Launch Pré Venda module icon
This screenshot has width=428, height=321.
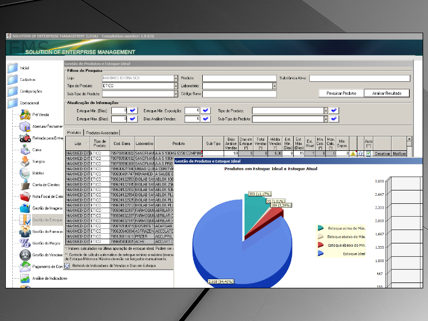[x=25, y=115]
